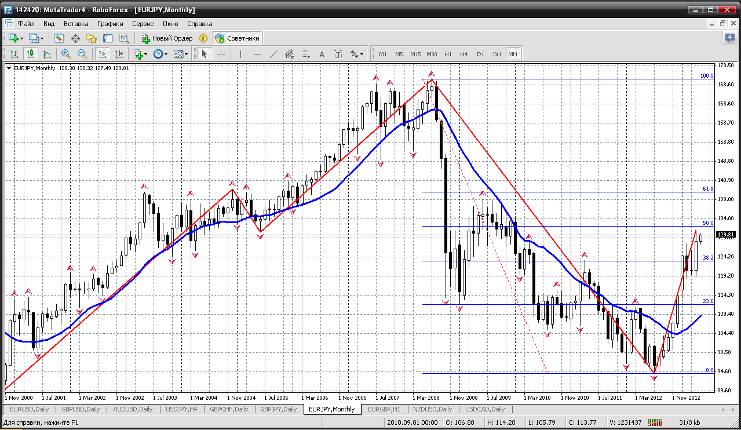Open the Profiles dropdown arrow
Image resolution: width=741 pixels, height=430 pixels.
click(42, 38)
